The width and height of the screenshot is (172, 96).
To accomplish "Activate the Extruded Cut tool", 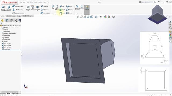I will (x=28, y=8).
